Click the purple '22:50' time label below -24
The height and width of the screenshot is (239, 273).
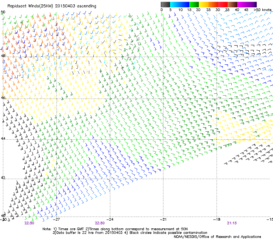(x=100, y=223)
